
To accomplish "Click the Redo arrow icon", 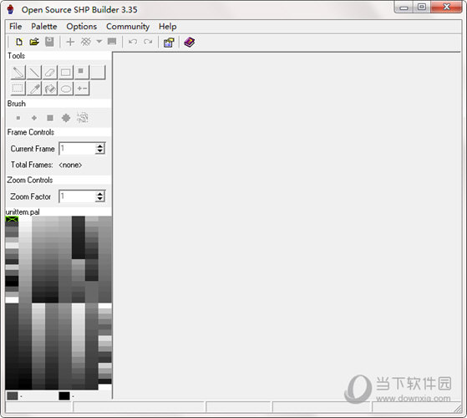I will 148,42.
